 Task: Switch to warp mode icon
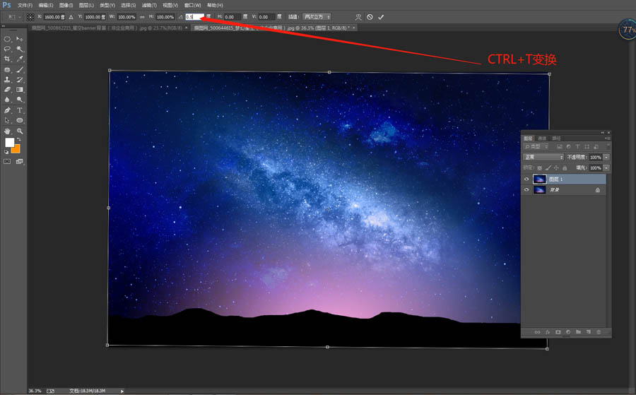pos(358,17)
